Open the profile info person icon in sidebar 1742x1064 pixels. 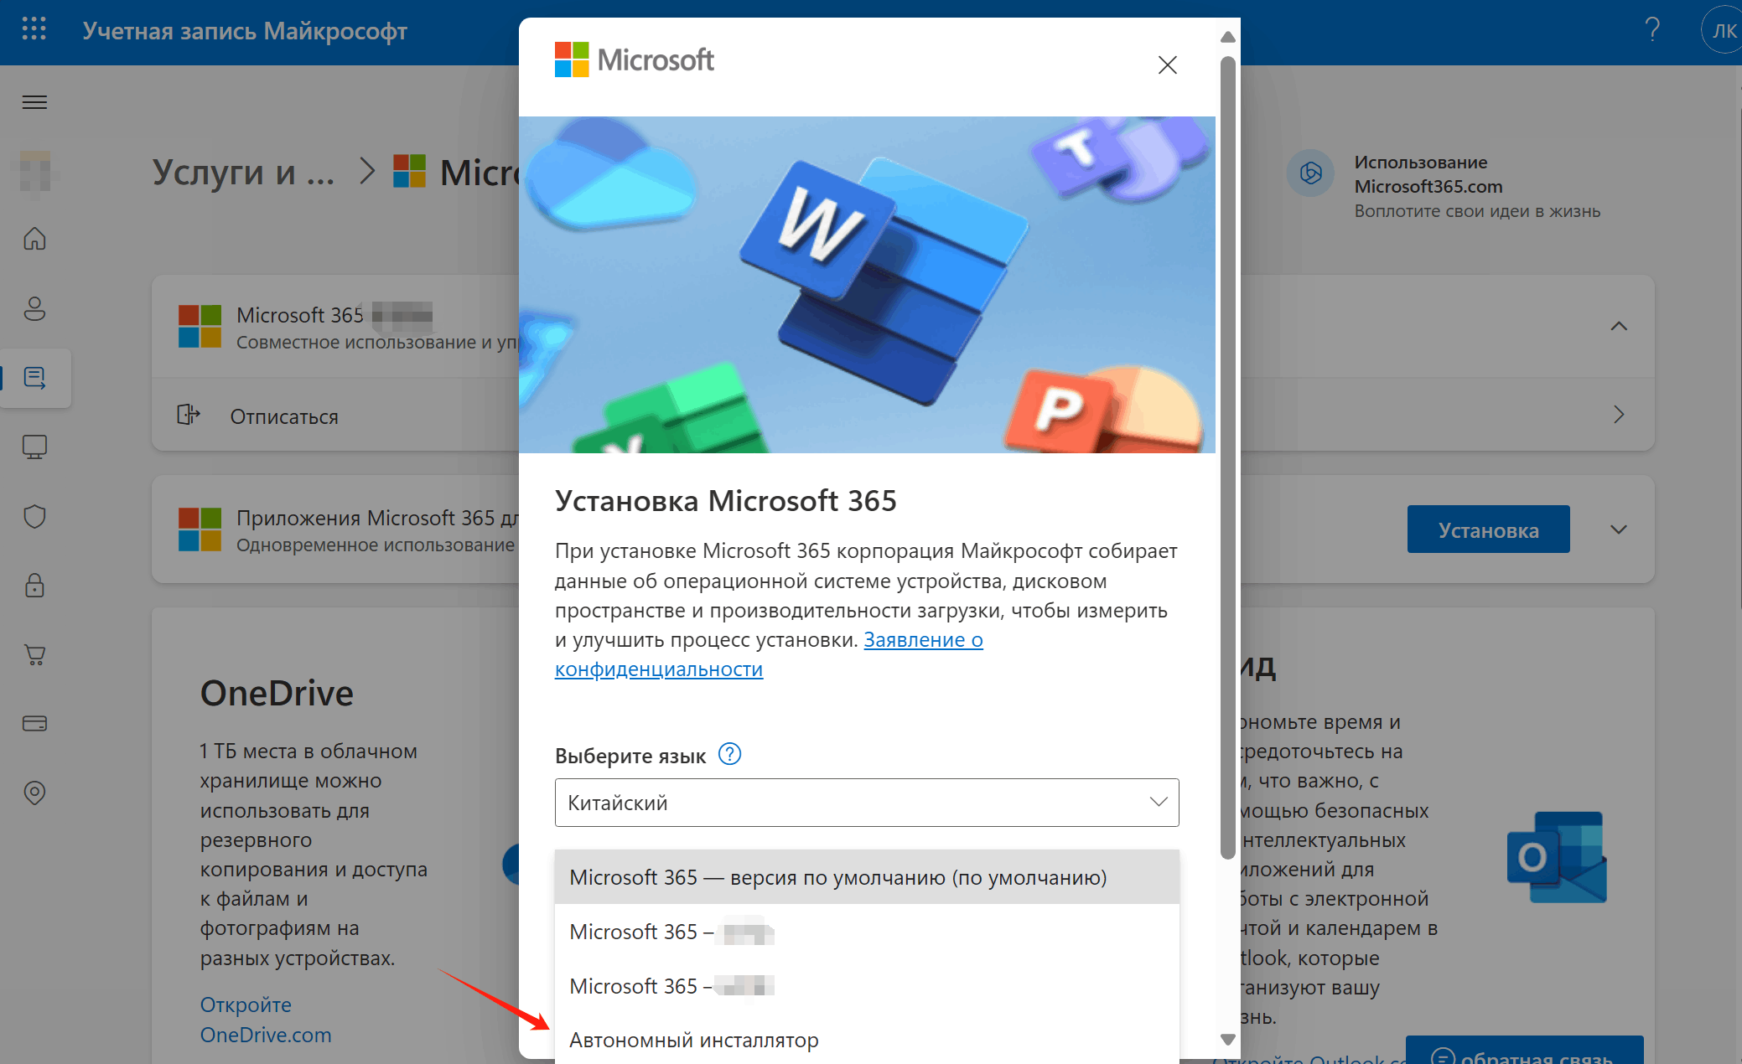[34, 308]
